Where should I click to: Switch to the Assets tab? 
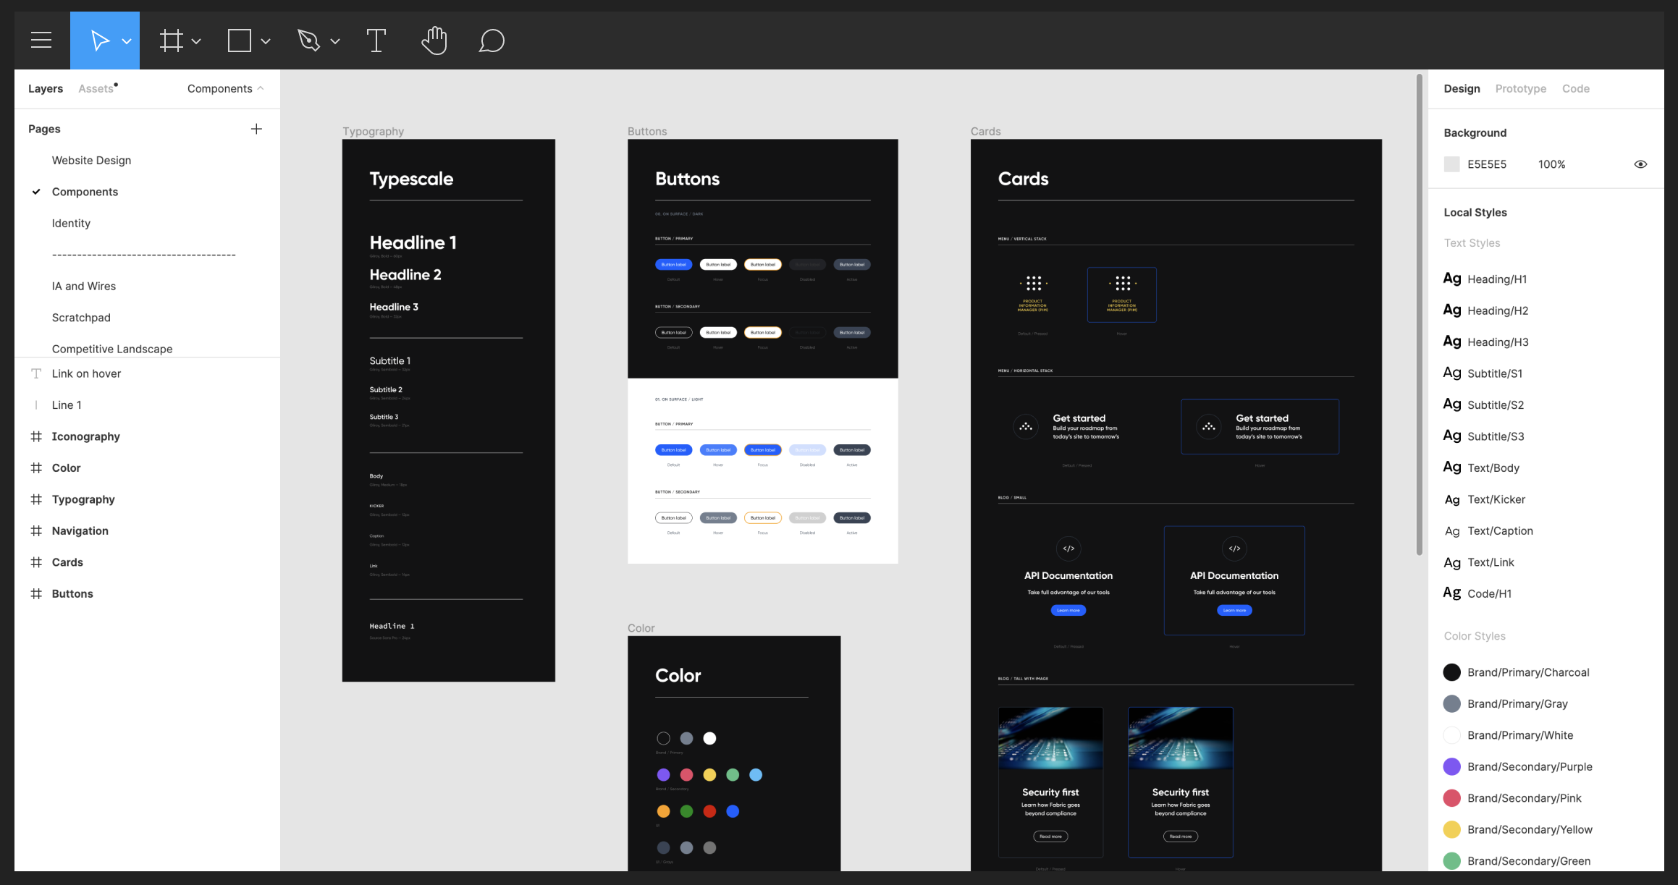point(96,88)
